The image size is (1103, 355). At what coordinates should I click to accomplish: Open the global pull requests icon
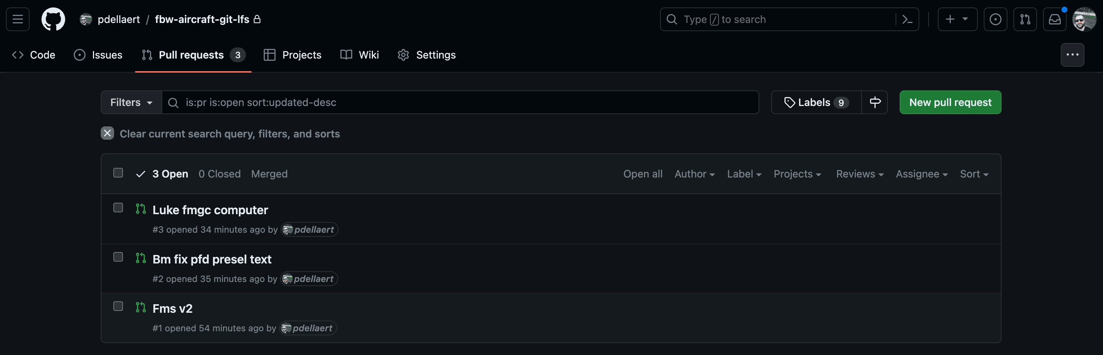click(x=1024, y=19)
